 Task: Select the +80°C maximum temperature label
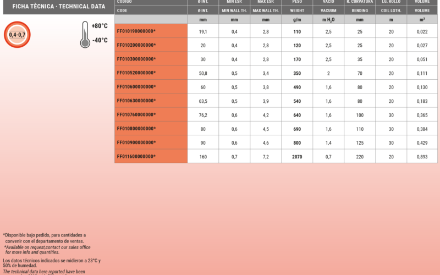100,26
